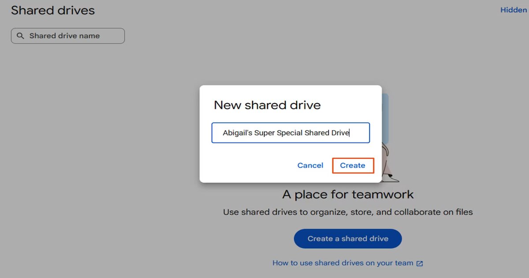Screen dimensions: 529x278
Task: Click the Use shared drives to organize text
Action: click(348, 212)
